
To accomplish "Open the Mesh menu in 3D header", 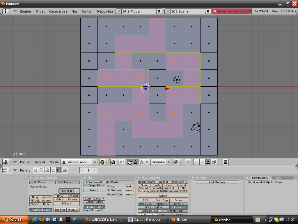I will [x=54, y=162].
